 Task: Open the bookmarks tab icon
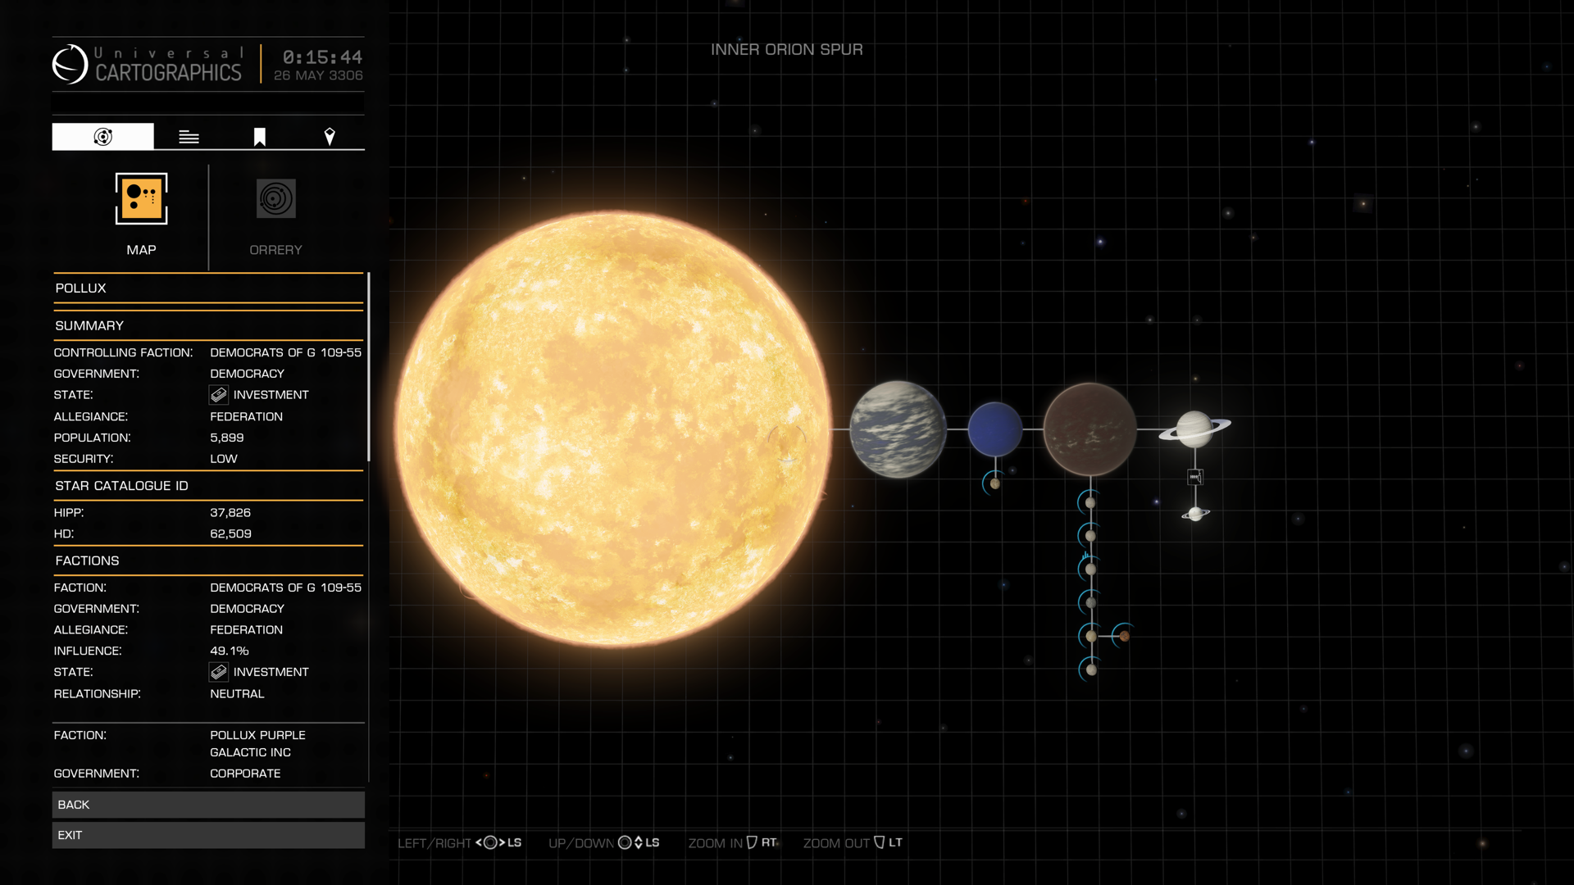point(259,137)
